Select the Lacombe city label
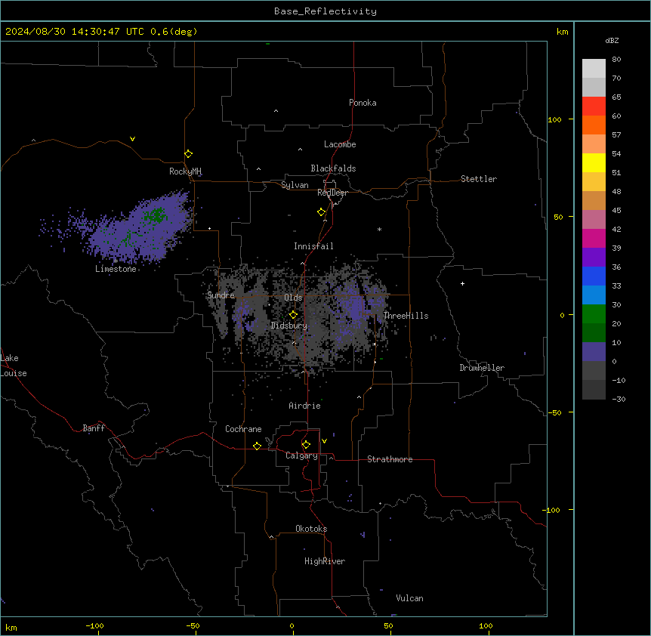Viewport: 651px width, 636px height. click(340, 144)
